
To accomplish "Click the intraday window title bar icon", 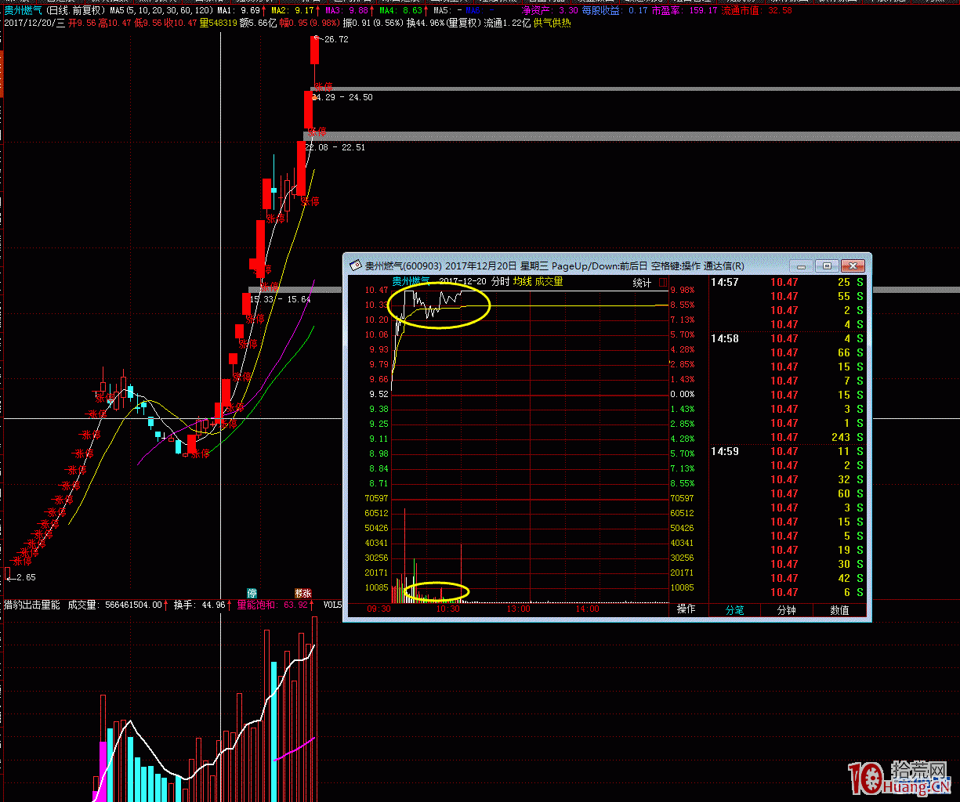I will [354, 266].
